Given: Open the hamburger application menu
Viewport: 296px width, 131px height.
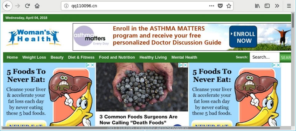Looking at the screenshot, I should [289, 6].
